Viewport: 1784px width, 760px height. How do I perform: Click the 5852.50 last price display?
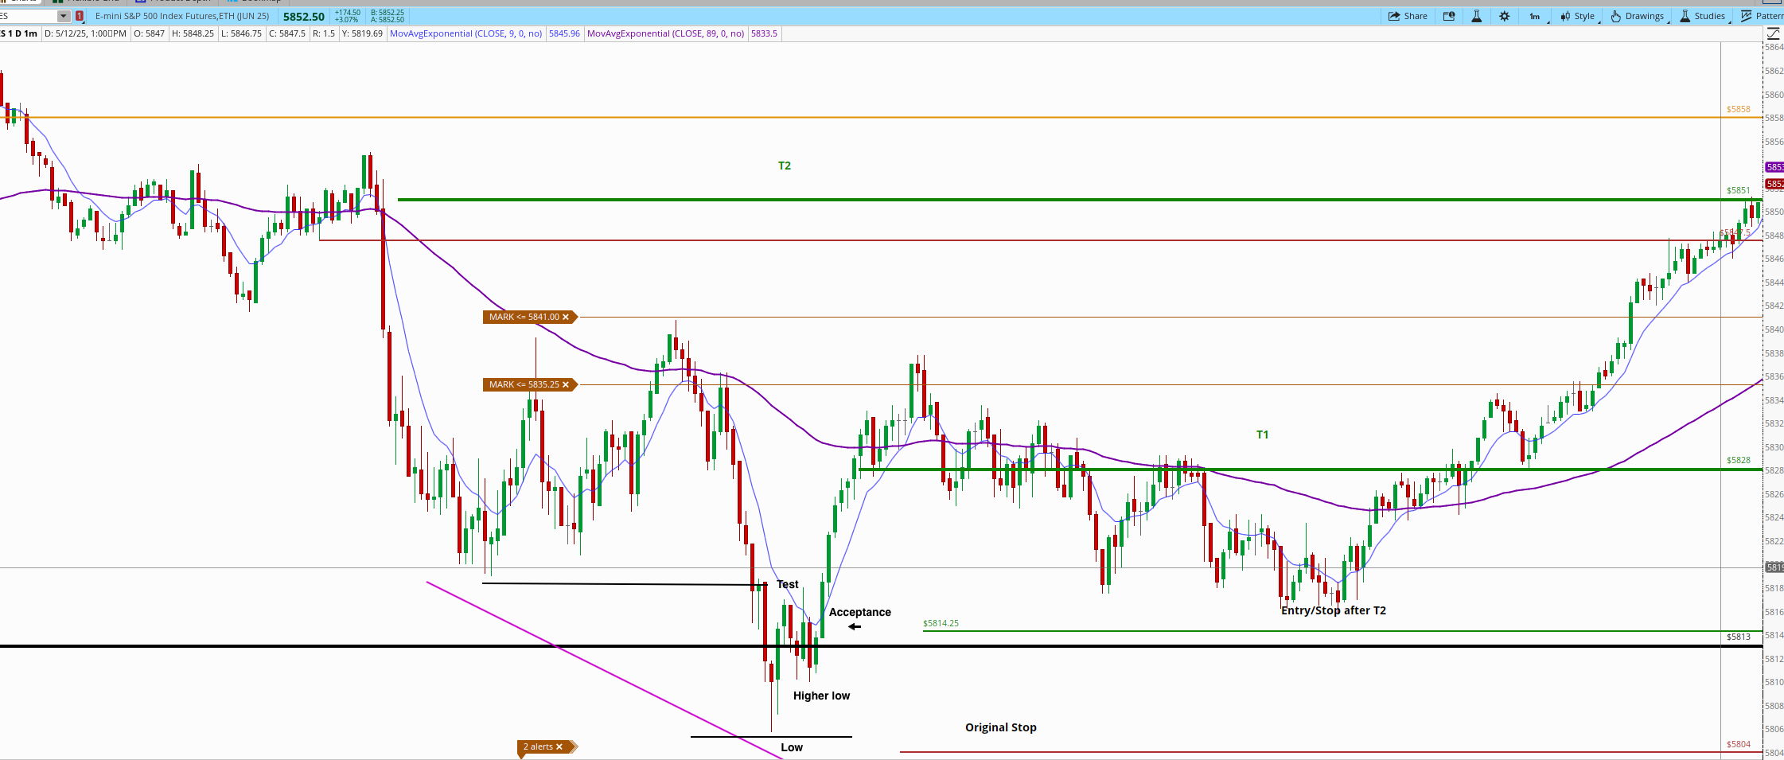pos(304,16)
